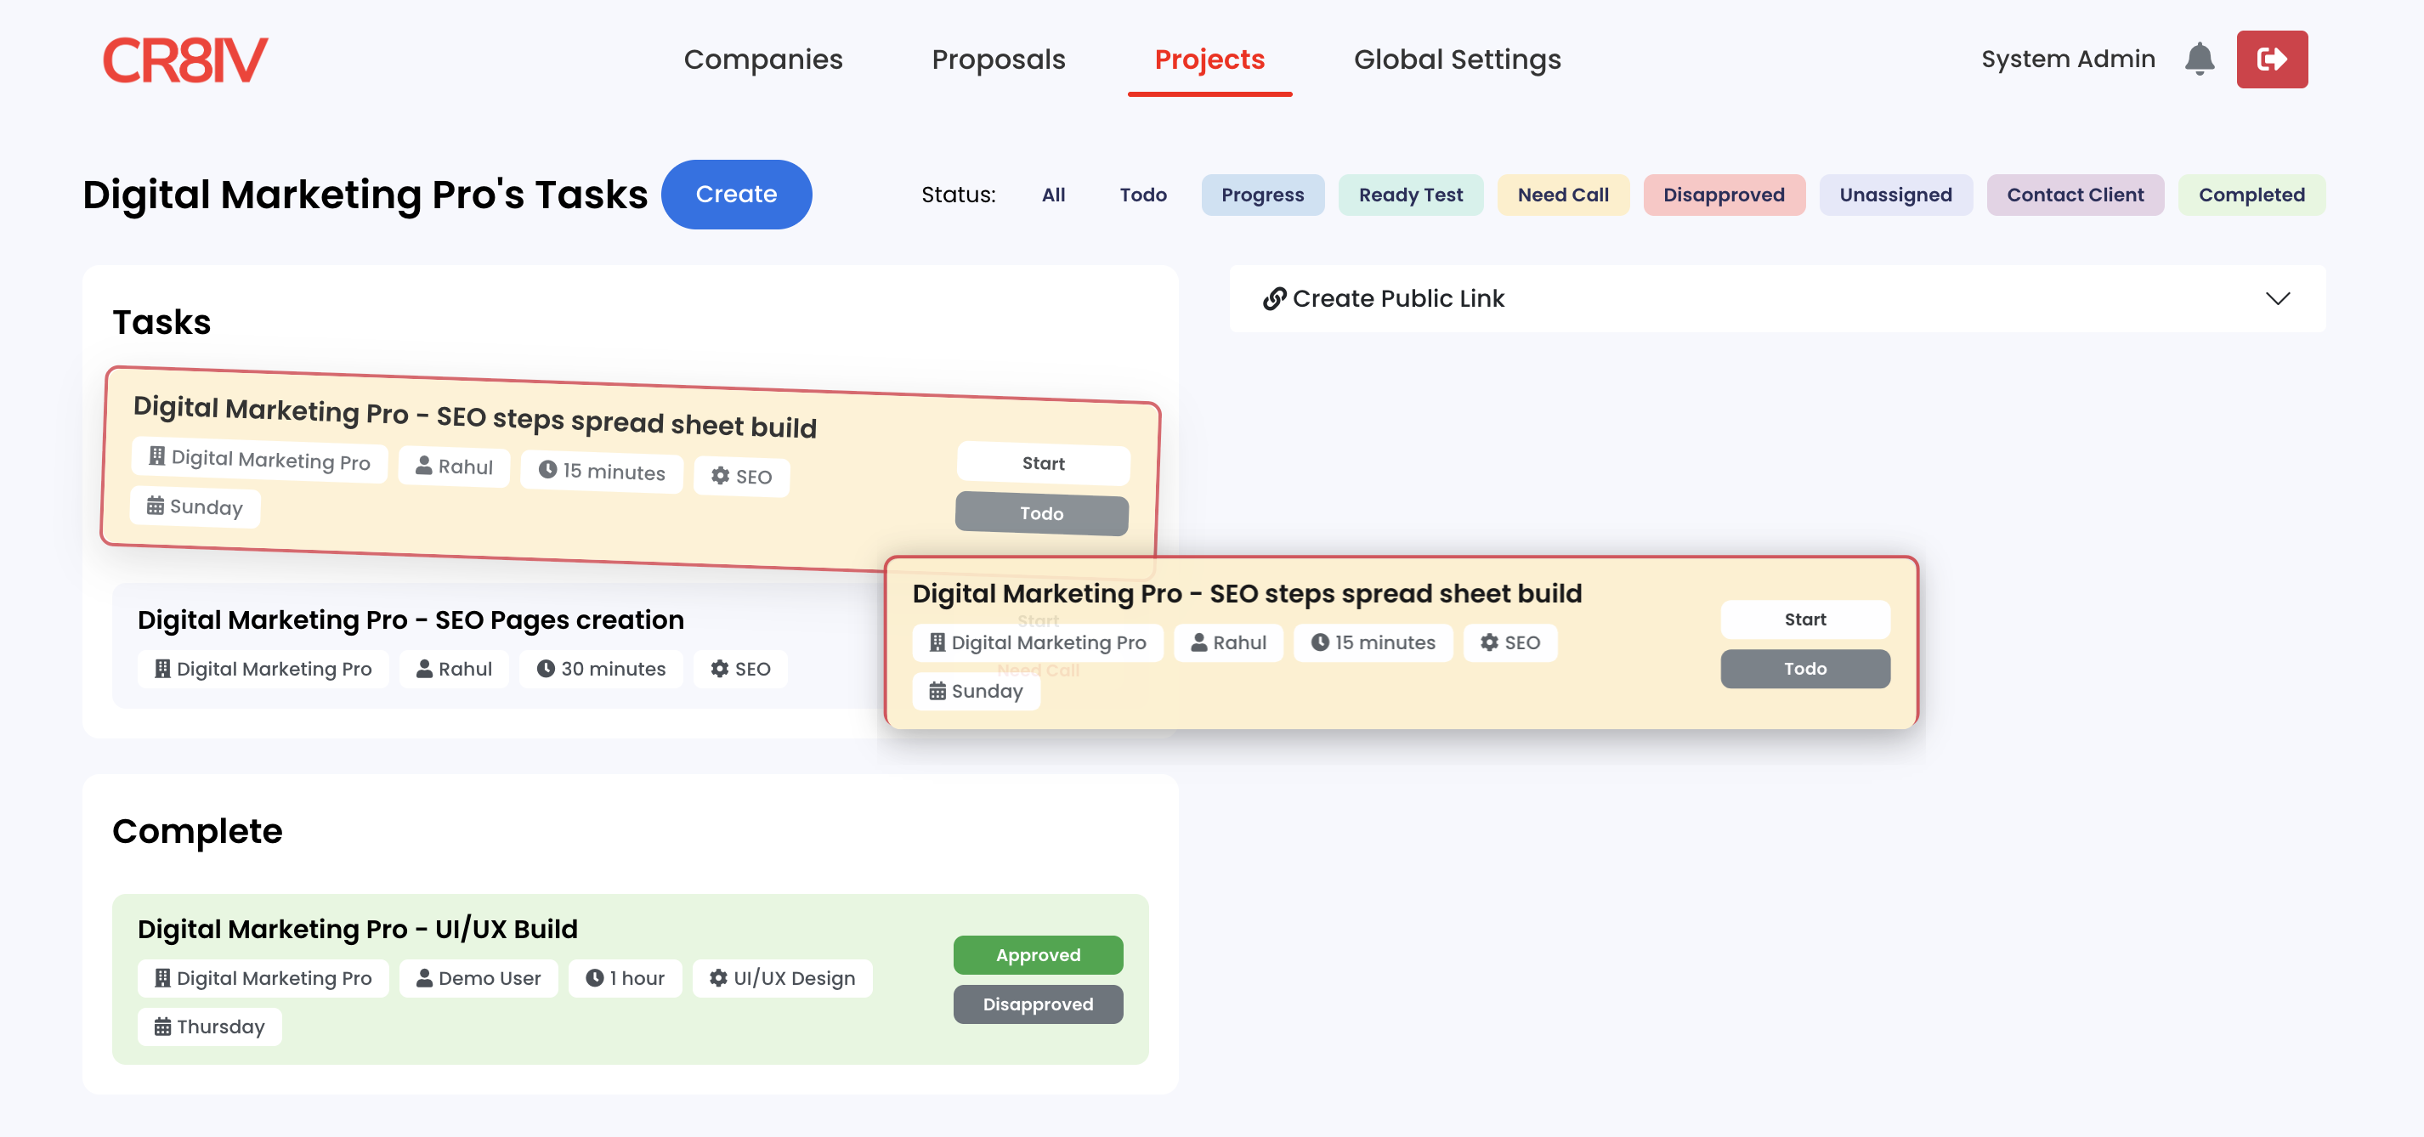Click the building icon on Digital Marketing Pro tag

(x=156, y=460)
